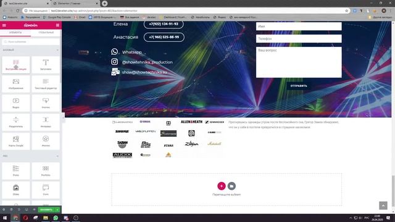Click the Whatsapp icon

(x=115, y=52)
